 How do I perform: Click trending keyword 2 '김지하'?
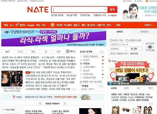(x=86, y=60)
